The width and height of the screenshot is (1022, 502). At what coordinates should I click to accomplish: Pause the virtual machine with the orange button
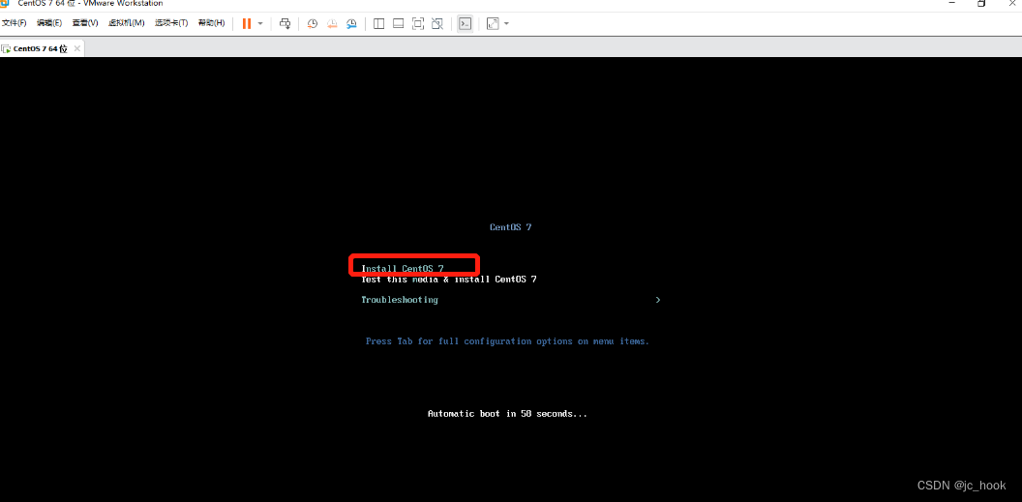[247, 23]
